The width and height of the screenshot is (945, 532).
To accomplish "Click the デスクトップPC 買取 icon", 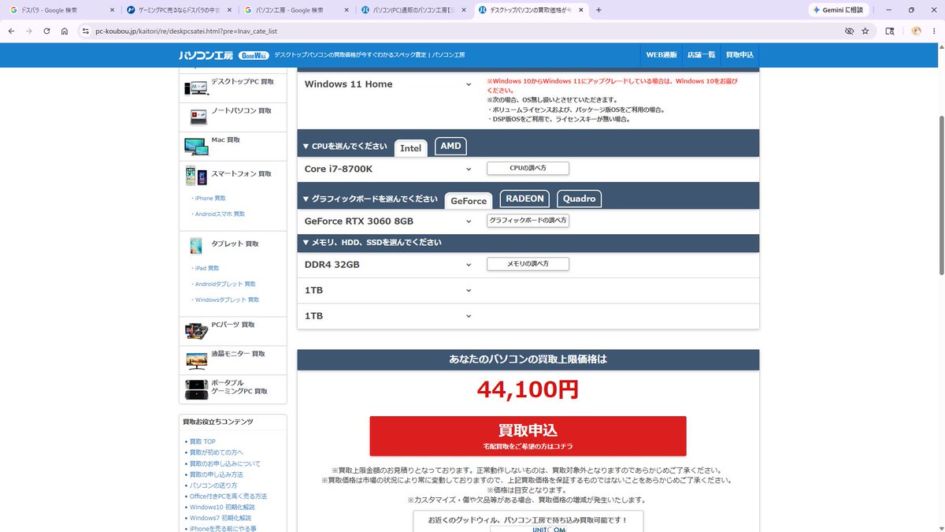I will 196,87.
